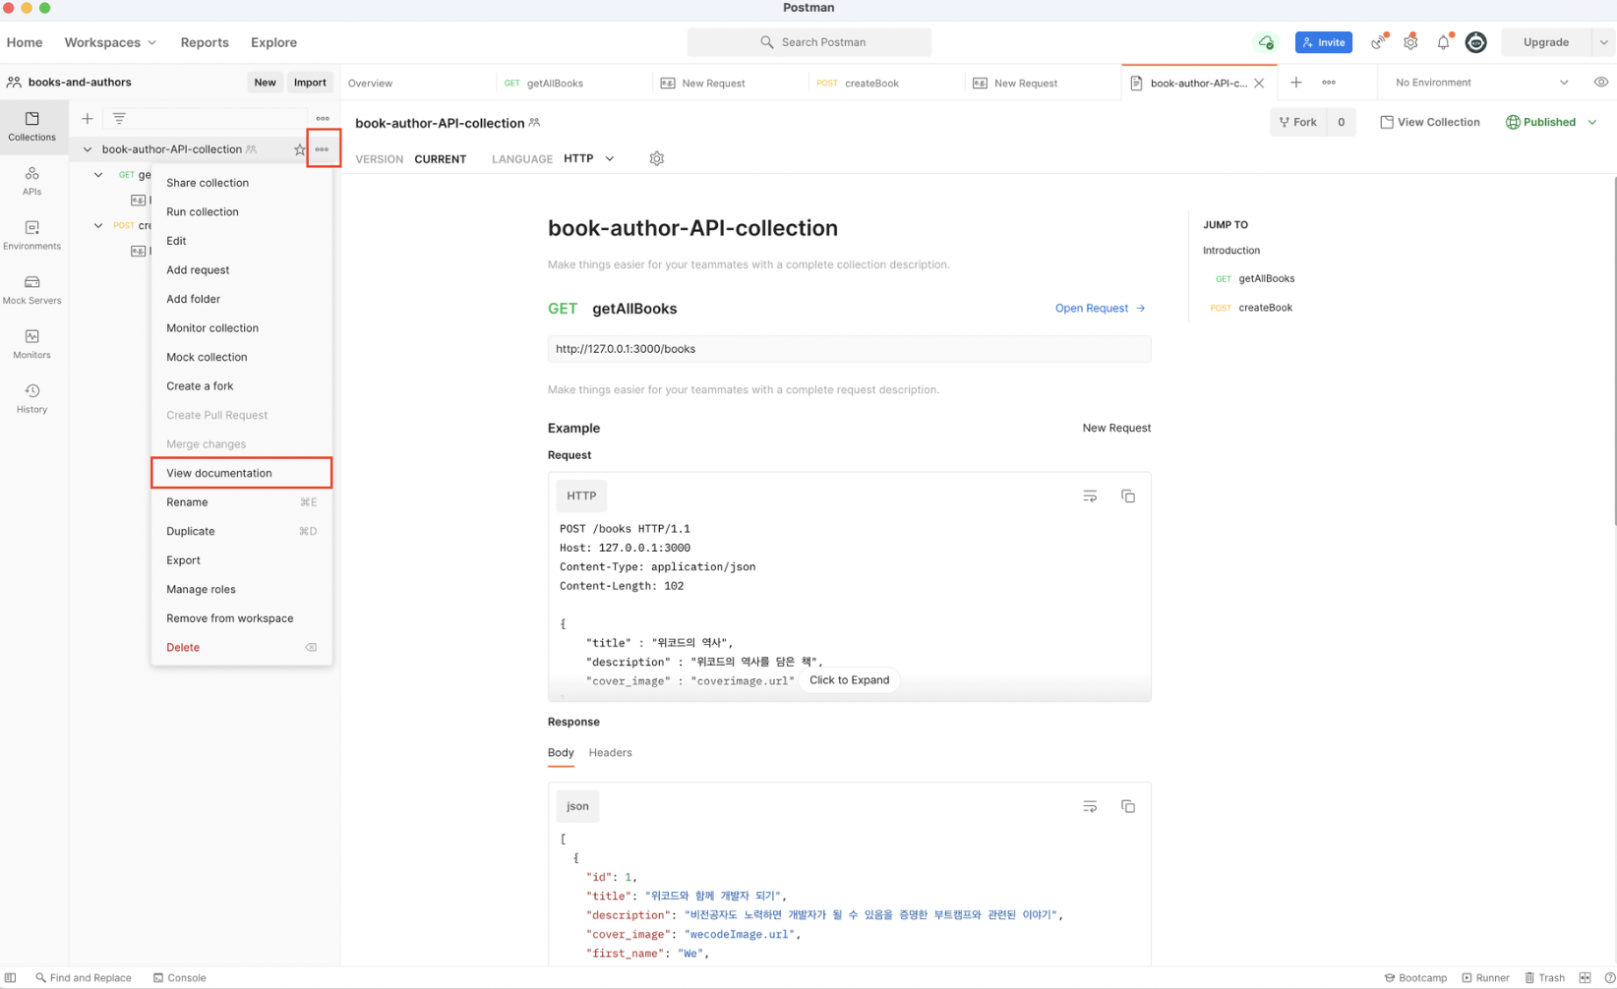Open the Mock Servers sidebar panel
1617x989 pixels.
[x=32, y=290]
